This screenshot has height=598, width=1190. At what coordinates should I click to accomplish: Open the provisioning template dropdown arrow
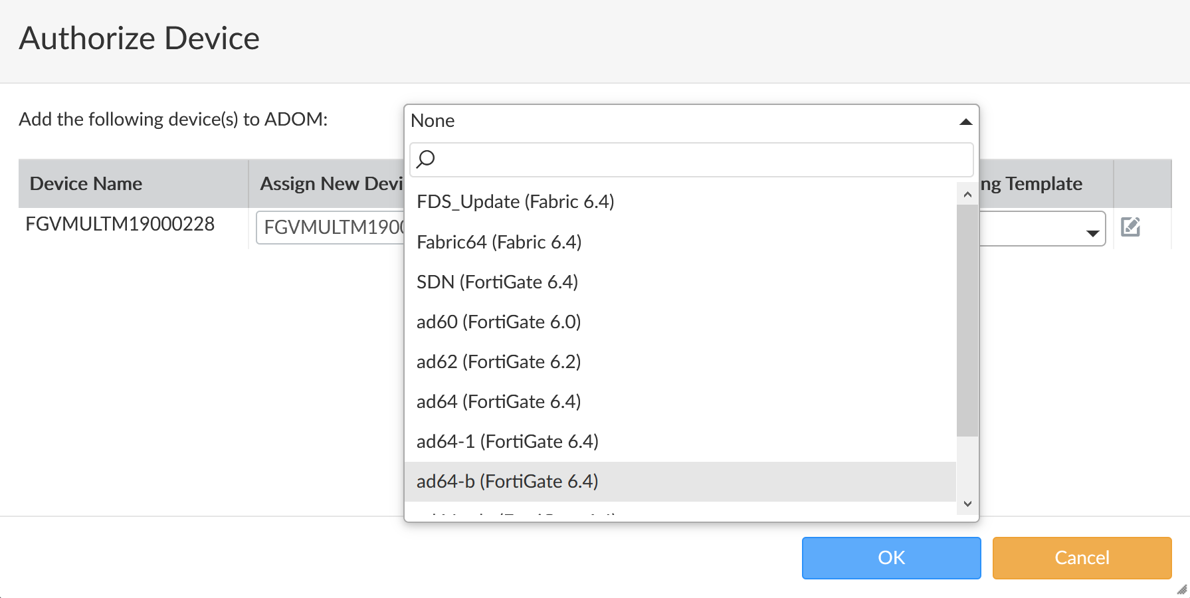click(x=1092, y=233)
